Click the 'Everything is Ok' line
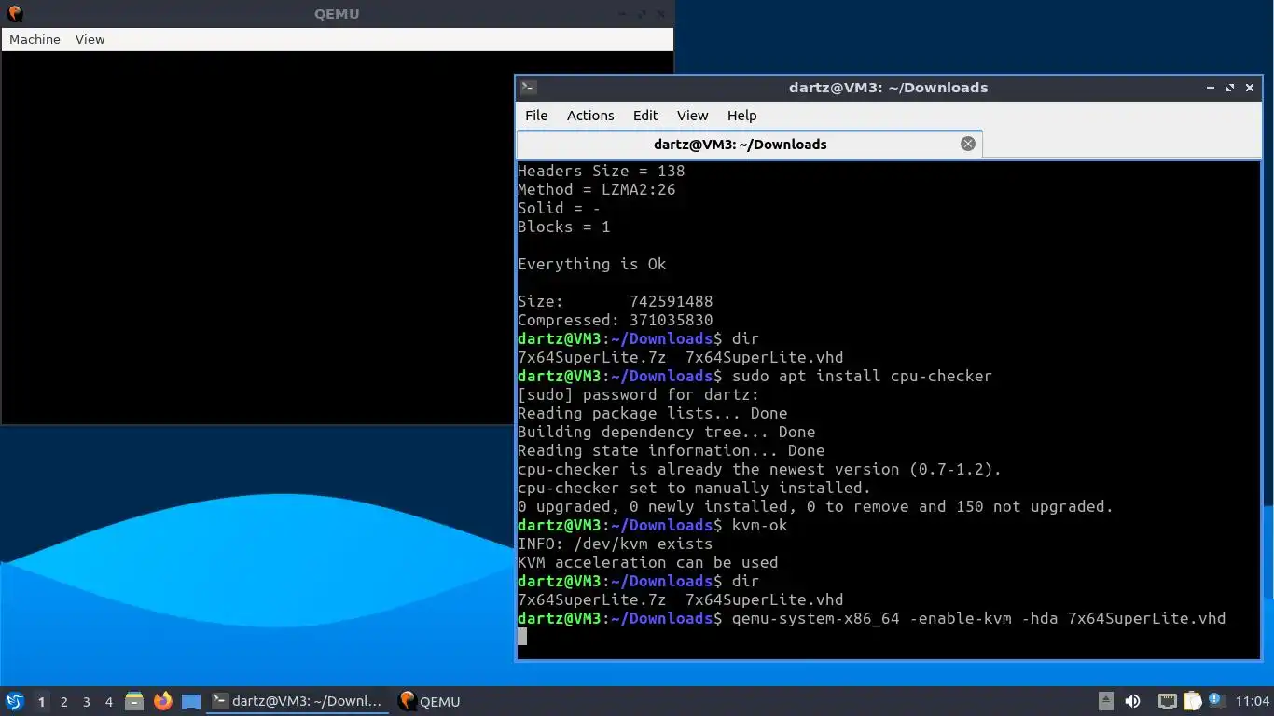 tap(592, 264)
